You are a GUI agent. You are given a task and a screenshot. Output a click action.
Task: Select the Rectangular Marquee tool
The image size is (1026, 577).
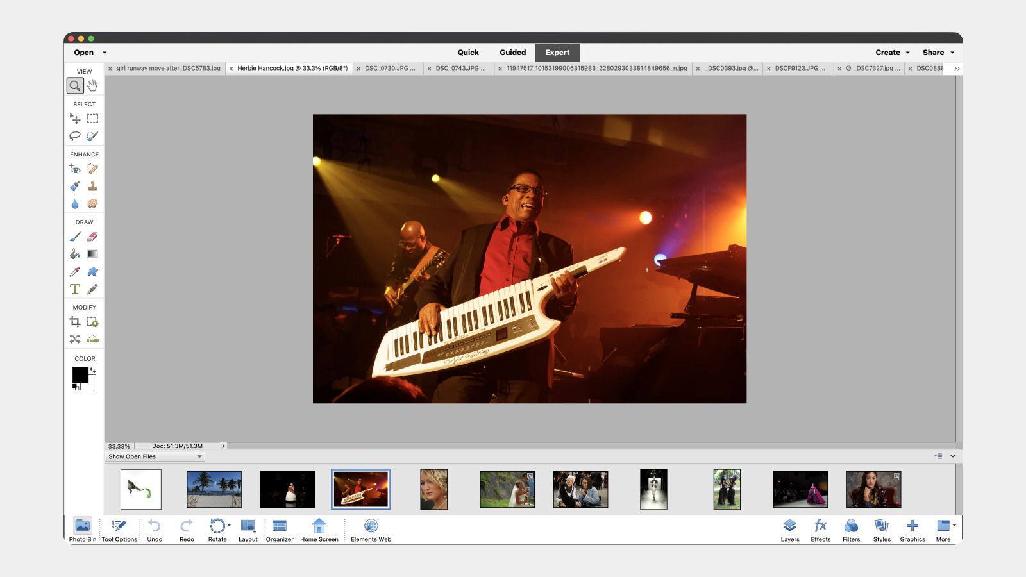point(93,119)
